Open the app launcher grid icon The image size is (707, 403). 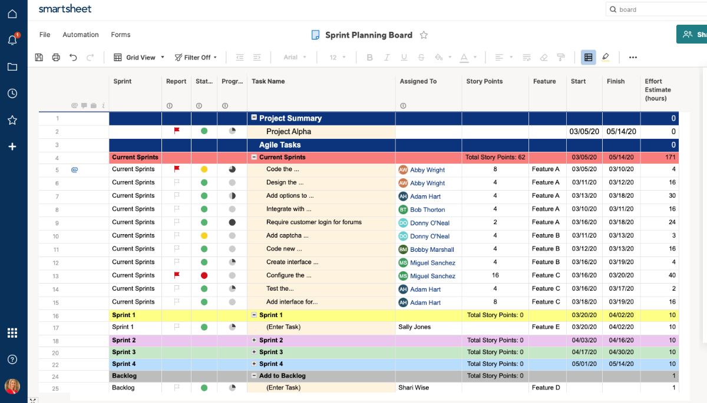click(x=12, y=333)
